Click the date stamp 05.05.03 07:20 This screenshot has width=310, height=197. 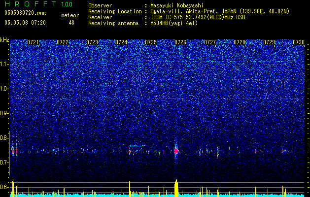(25, 23)
